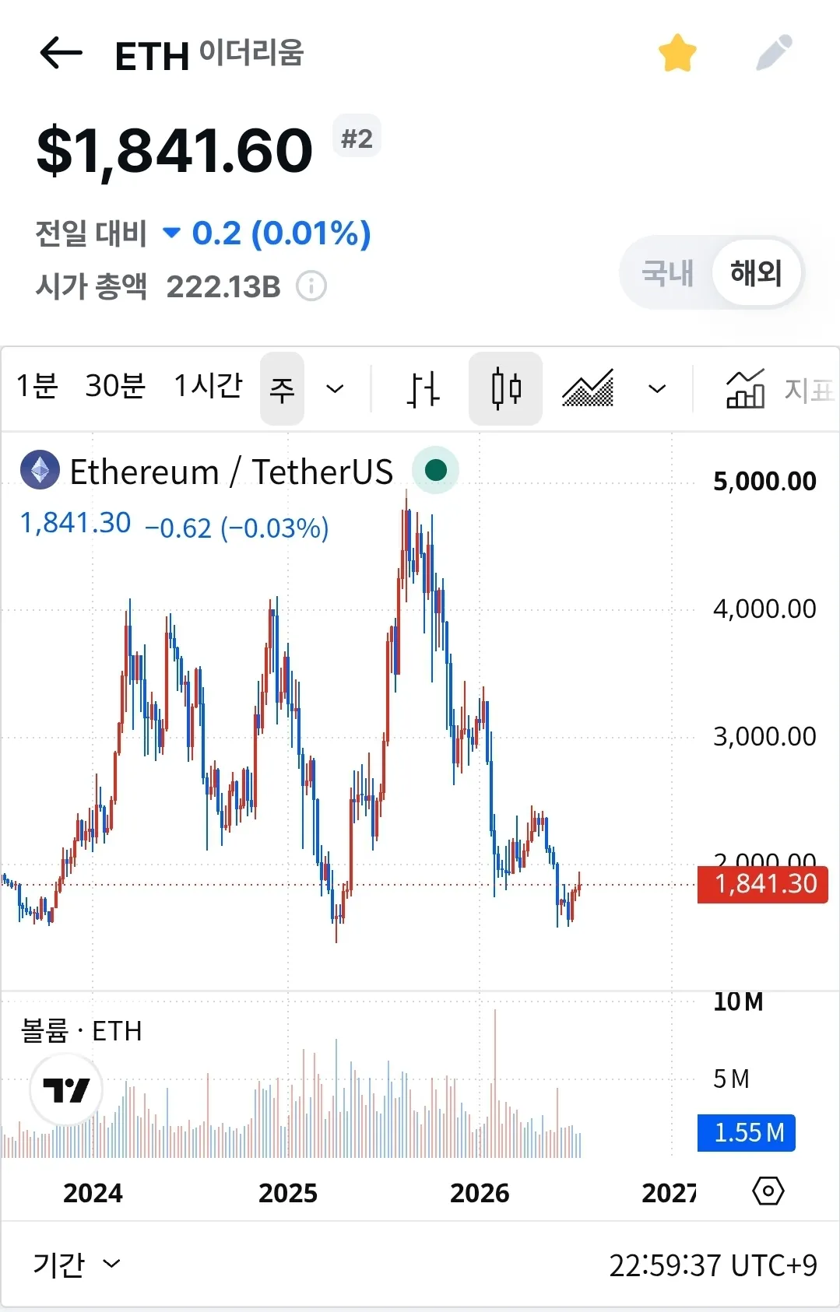Switch to 국내 market toggle
The image size is (840, 1312).
coord(667,273)
